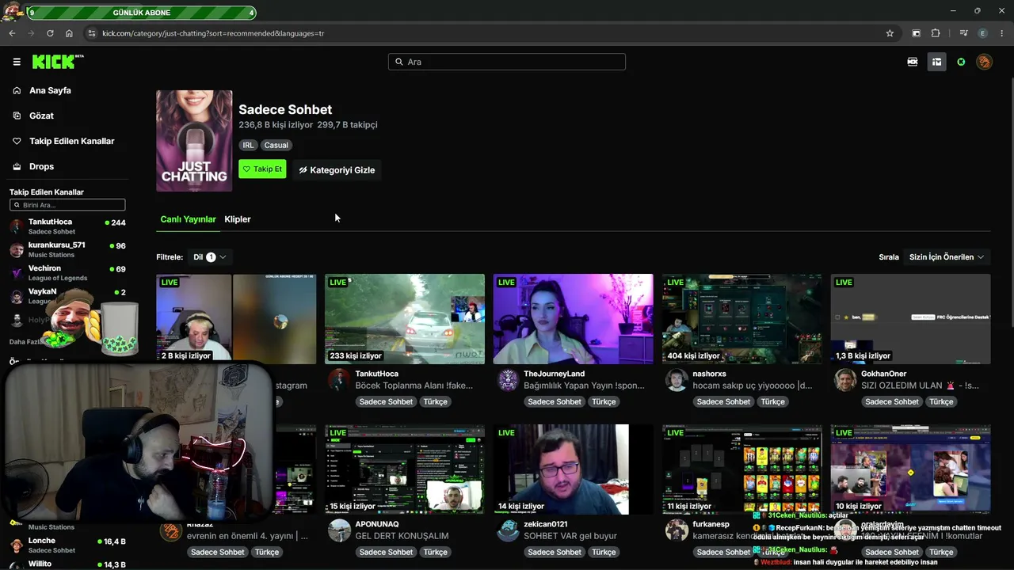Image resolution: width=1014 pixels, height=570 pixels.
Task: Click the browser address bar URL
Action: pos(213,33)
